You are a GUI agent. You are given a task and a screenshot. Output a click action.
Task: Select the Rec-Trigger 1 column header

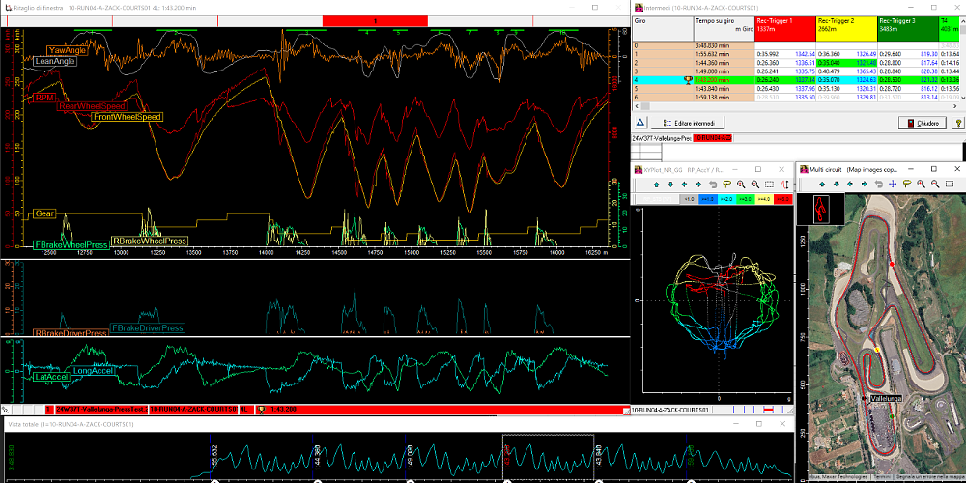pos(785,25)
